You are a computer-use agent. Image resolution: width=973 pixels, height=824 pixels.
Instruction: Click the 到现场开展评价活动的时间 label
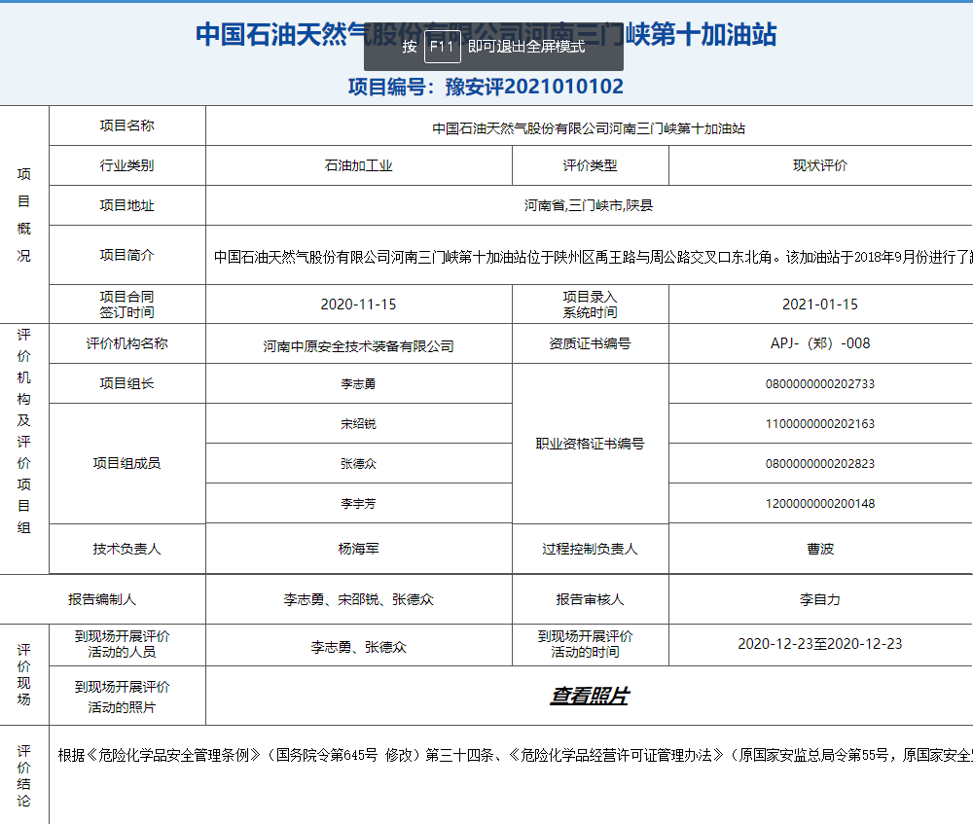[x=585, y=644]
